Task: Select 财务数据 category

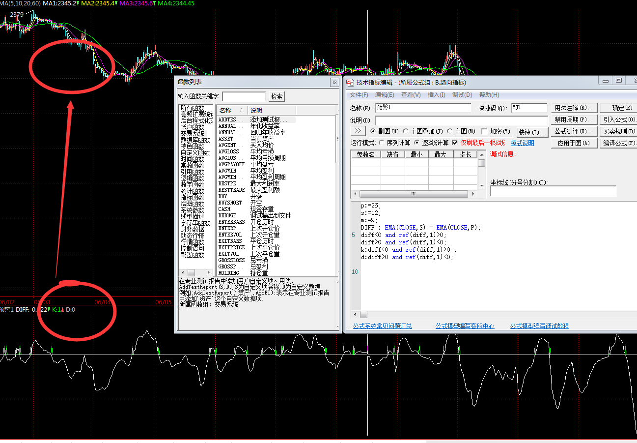Action: [x=192, y=229]
